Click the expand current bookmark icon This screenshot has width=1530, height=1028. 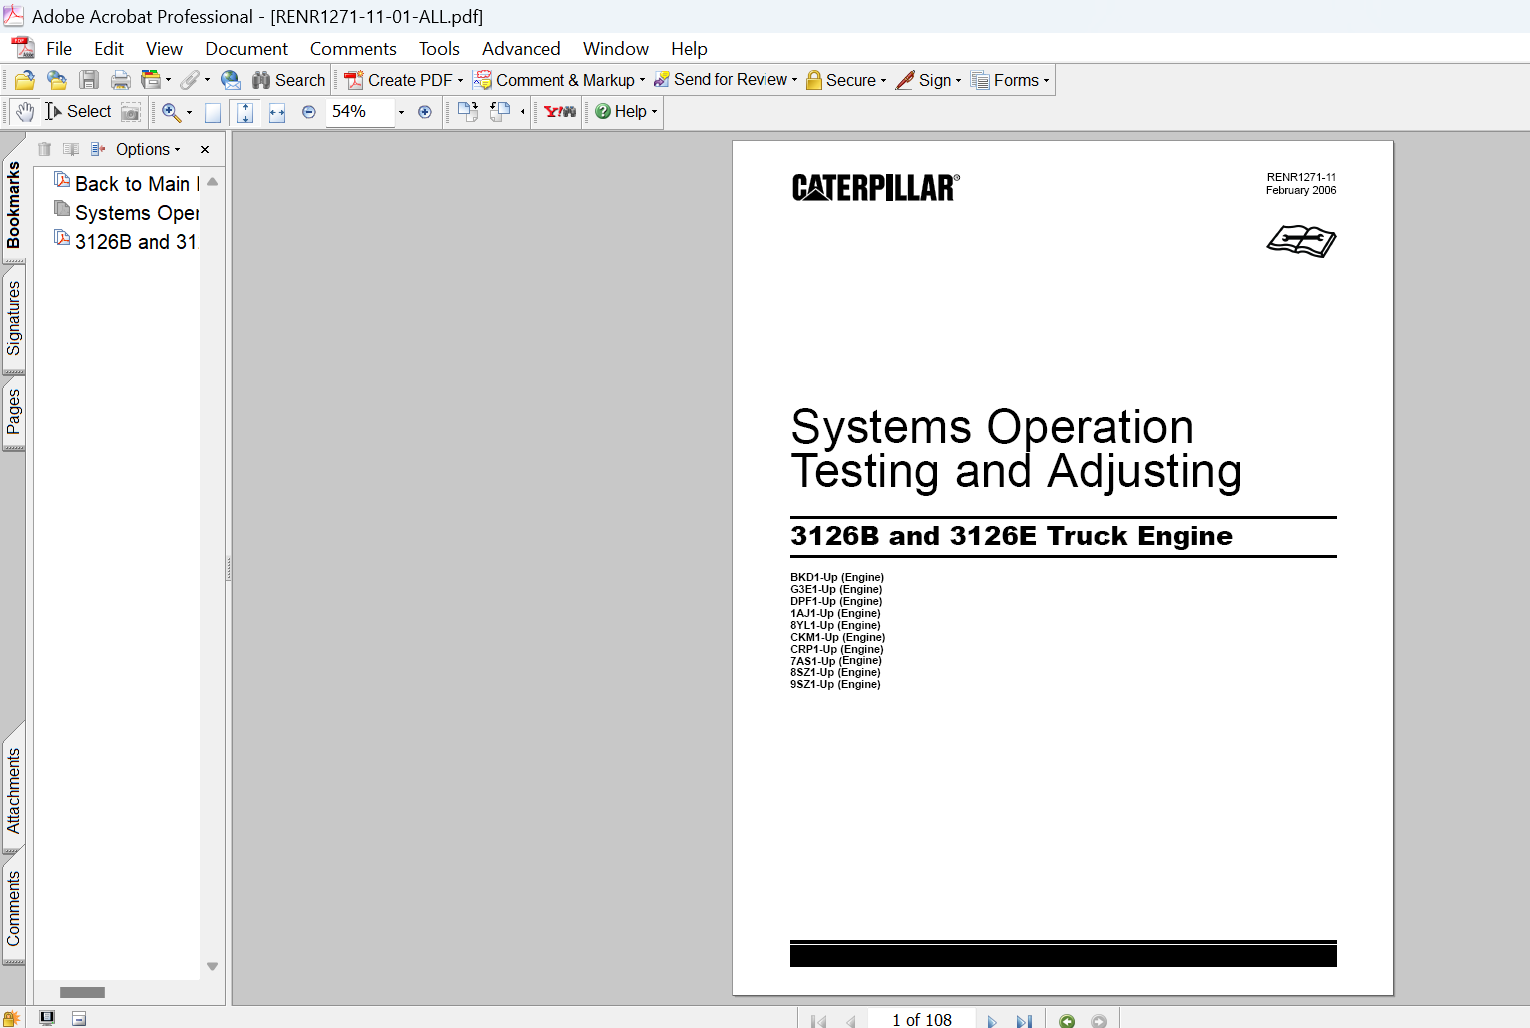coord(98,149)
